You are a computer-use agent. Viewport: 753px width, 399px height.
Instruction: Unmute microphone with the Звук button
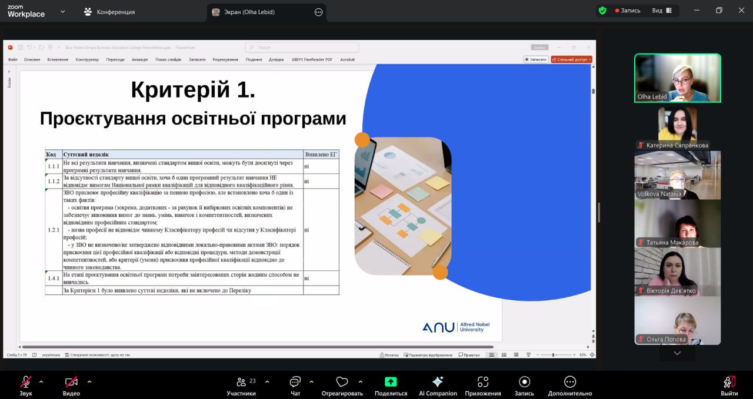coord(26,382)
